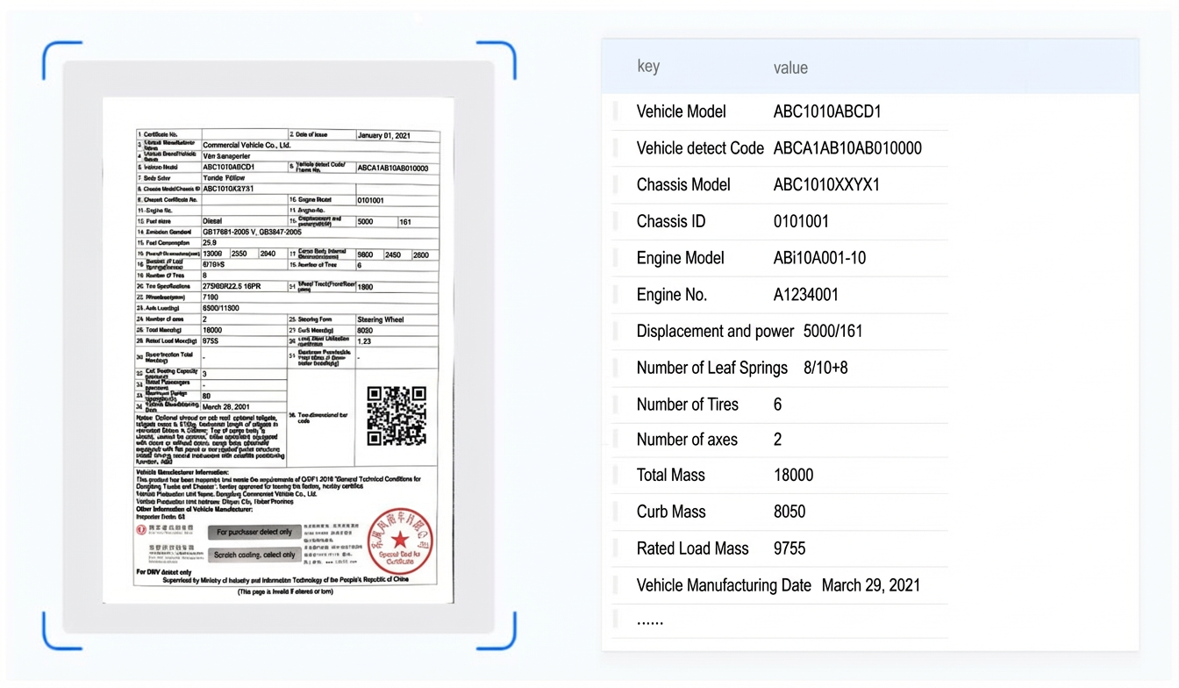Select the value "ABi10A001-10"
This screenshot has height=688, width=1179.
819,258
